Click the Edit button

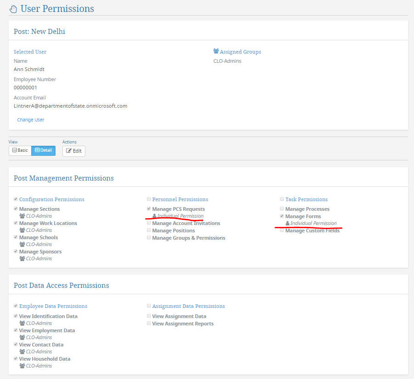(74, 151)
